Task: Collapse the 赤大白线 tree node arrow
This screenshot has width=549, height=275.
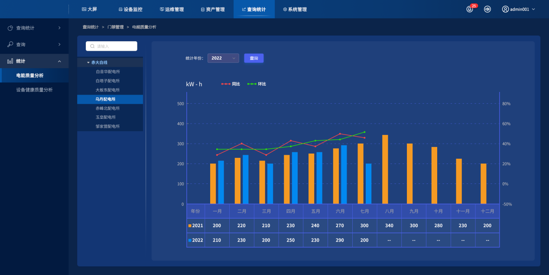Action: pos(88,62)
